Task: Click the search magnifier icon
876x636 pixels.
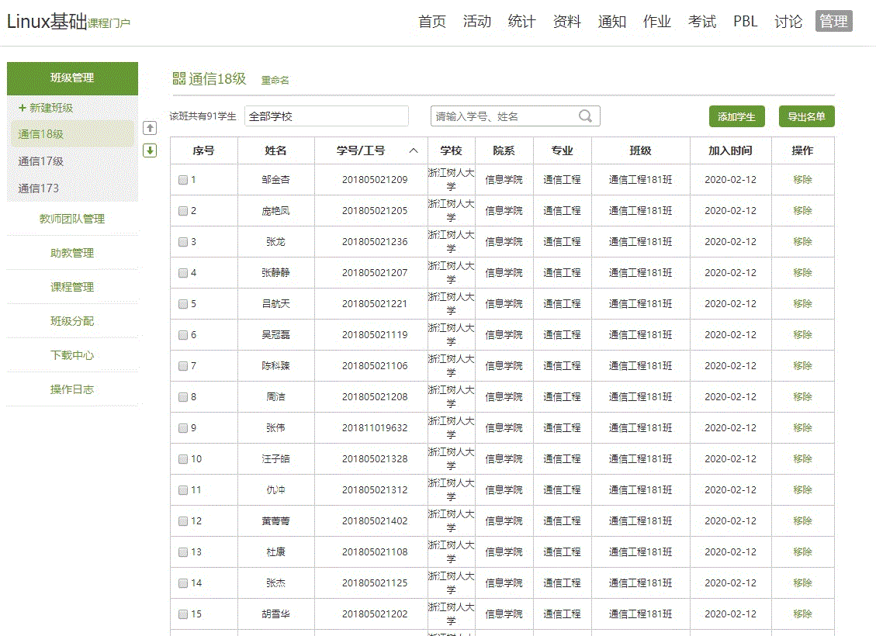Action: pos(586,116)
